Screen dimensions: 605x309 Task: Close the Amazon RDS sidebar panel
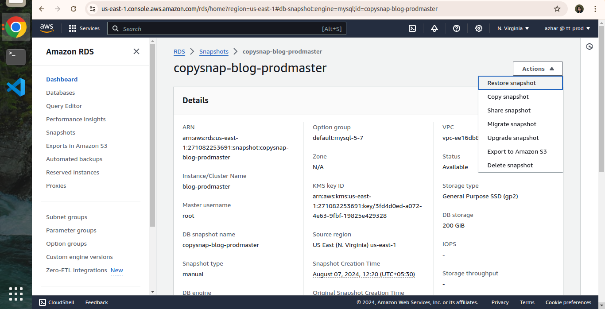(136, 51)
